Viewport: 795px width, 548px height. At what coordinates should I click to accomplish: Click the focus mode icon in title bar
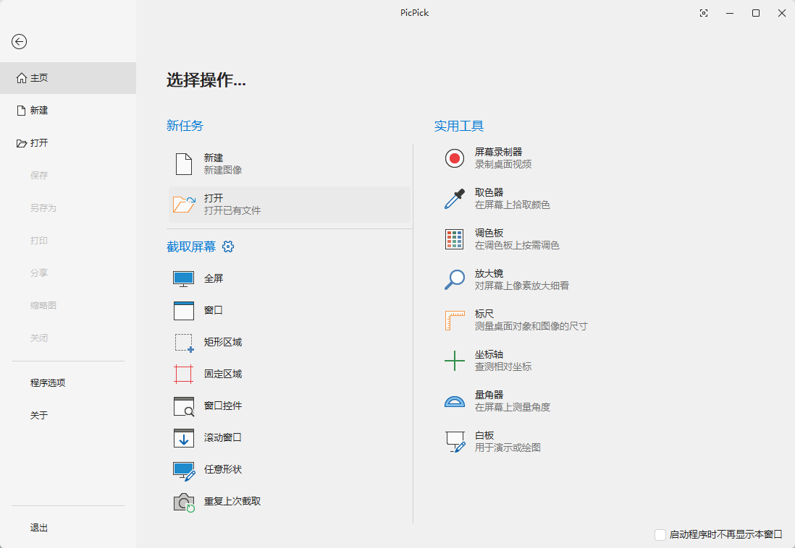[704, 13]
